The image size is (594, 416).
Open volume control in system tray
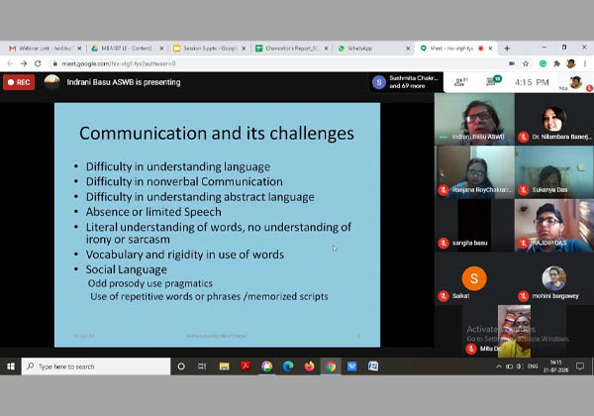[520, 366]
